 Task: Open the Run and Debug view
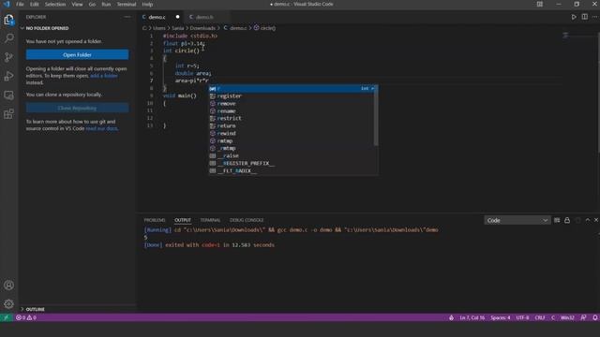8,76
